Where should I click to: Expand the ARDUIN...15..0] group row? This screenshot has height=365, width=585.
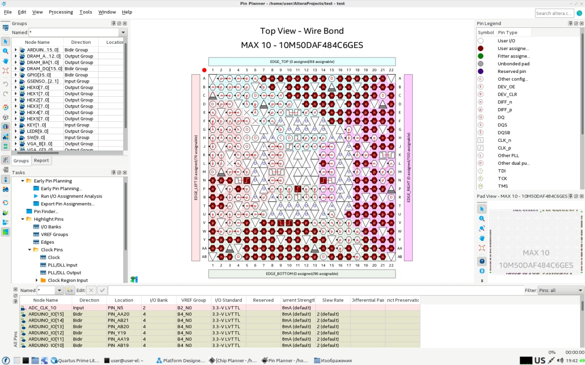click(16, 50)
